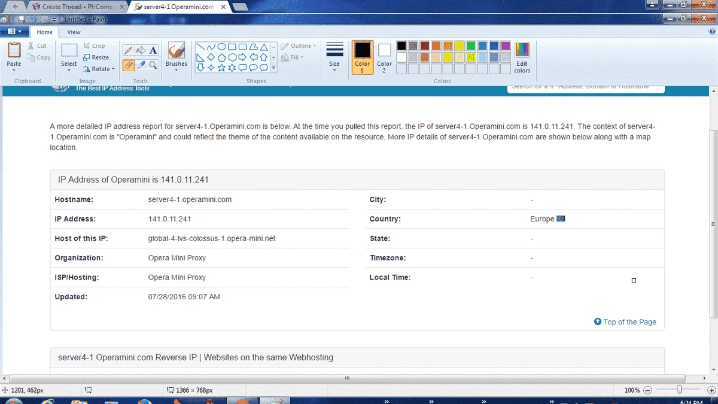Click the Cut button

tap(37, 46)
